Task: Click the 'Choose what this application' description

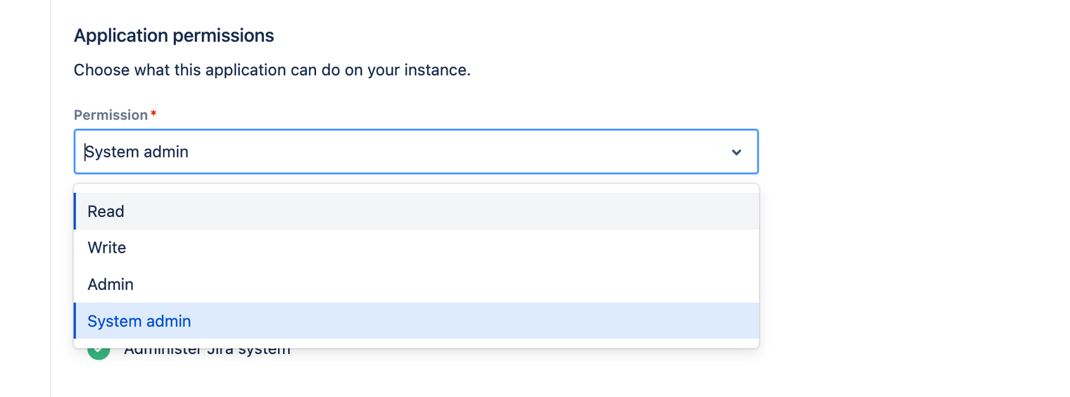Action: click(272, 70)
